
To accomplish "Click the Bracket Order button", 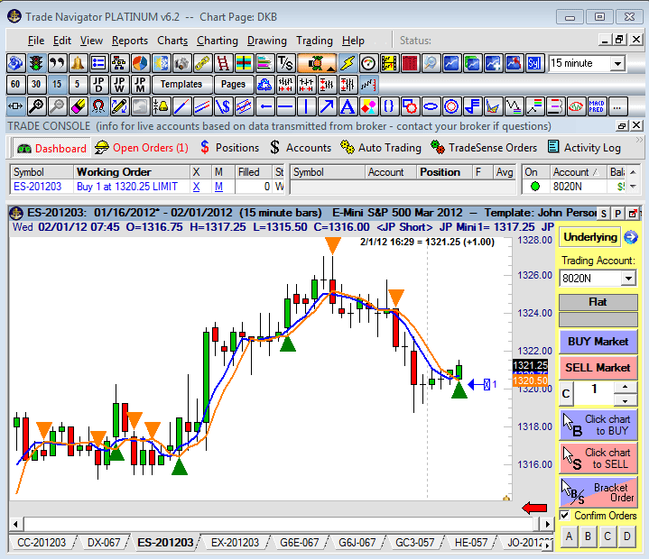I will [598, 492].
